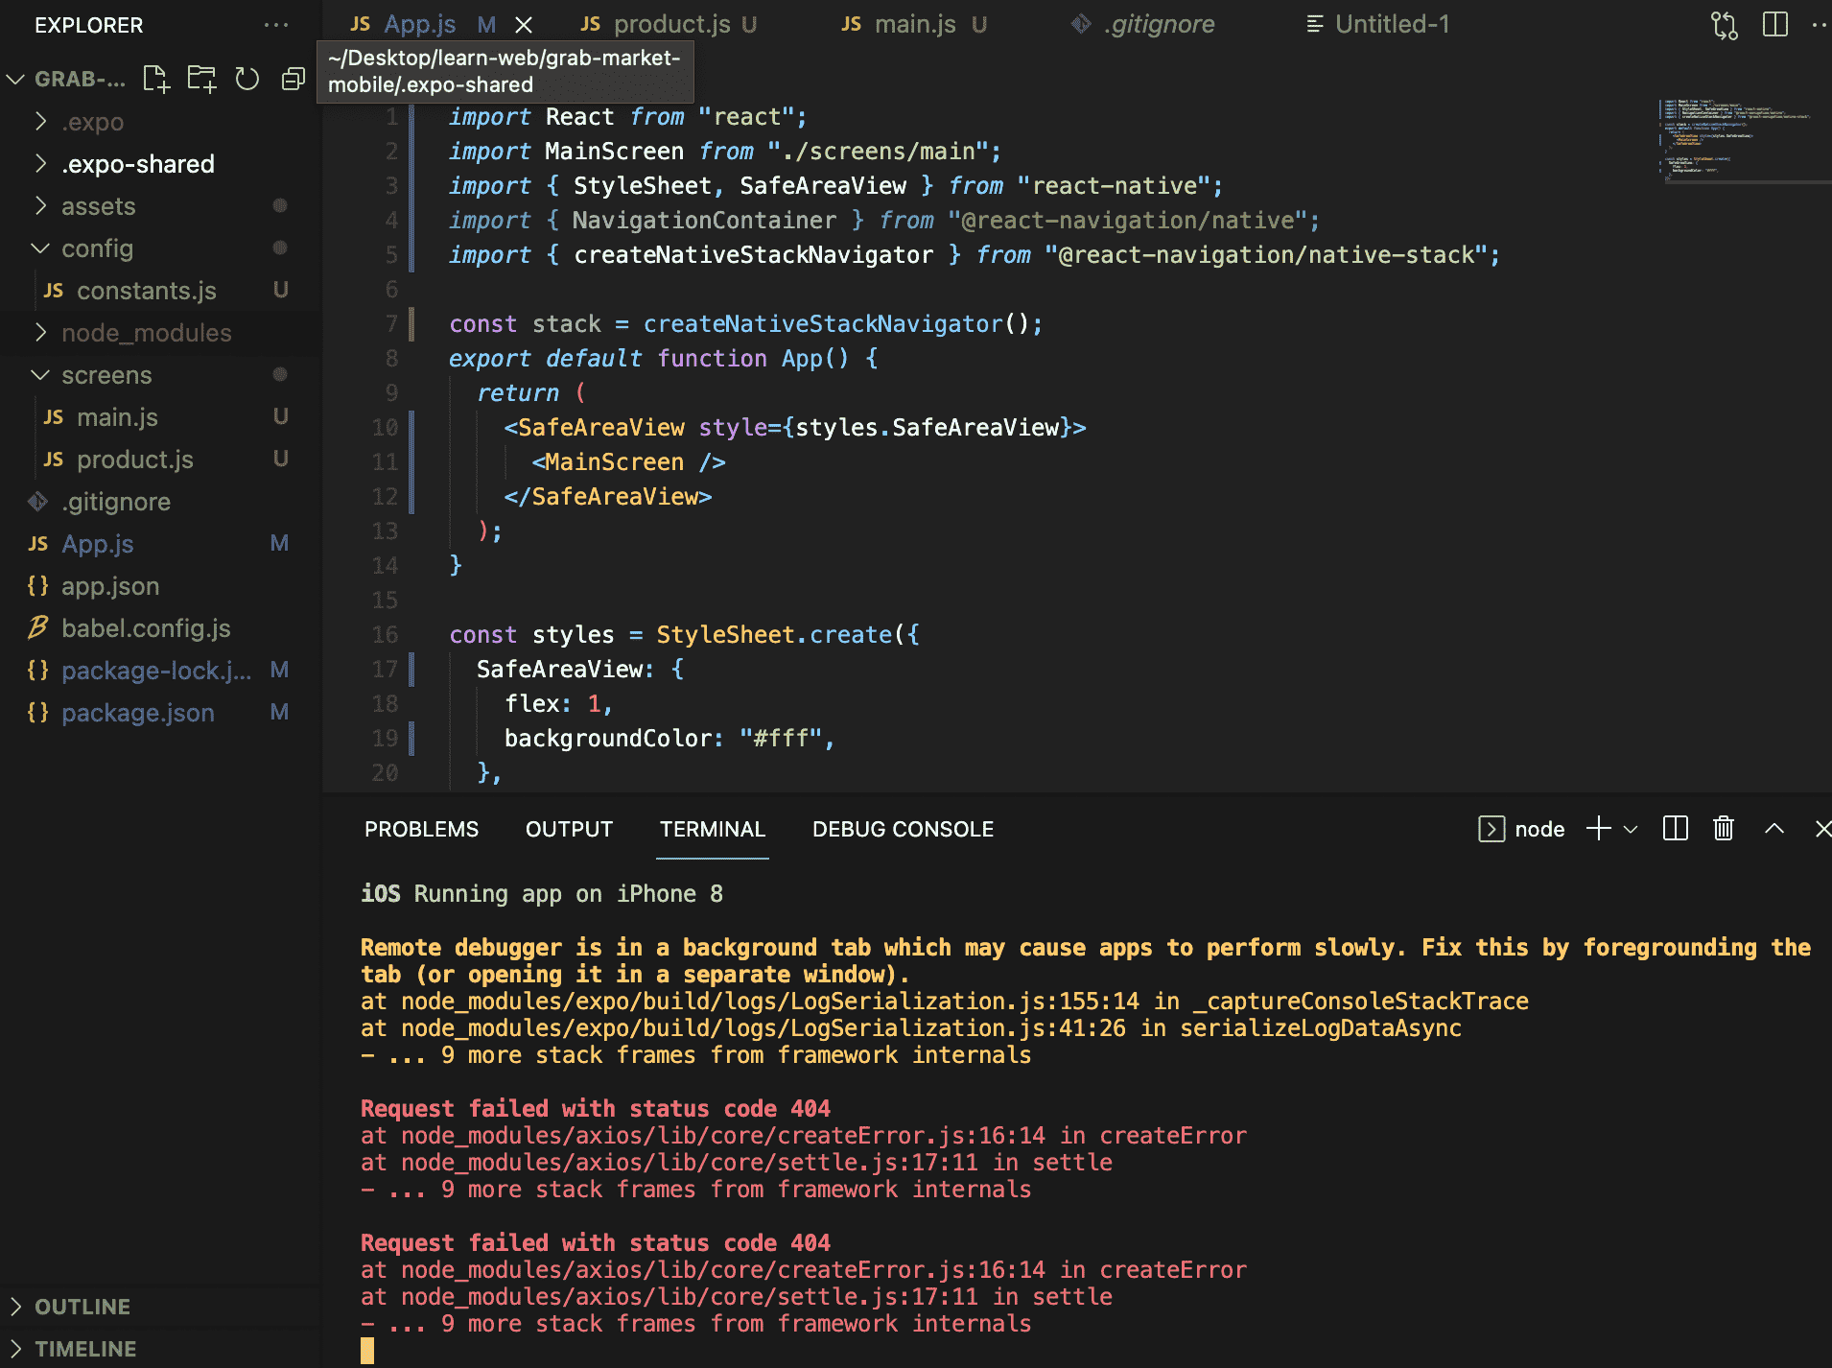Expand the node_modules folder
The image size is (1832, 1368).
point(146,333)
